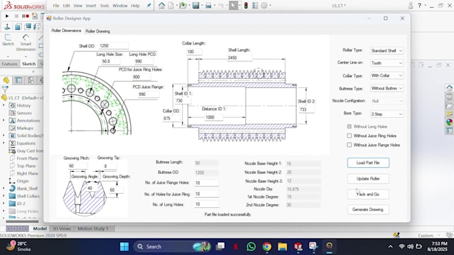This screenshot has height=255, width=454.
Task: Toggle Without Juice Ring Holes checkbox
Action: pyautogui.click(x=349, y=136)
